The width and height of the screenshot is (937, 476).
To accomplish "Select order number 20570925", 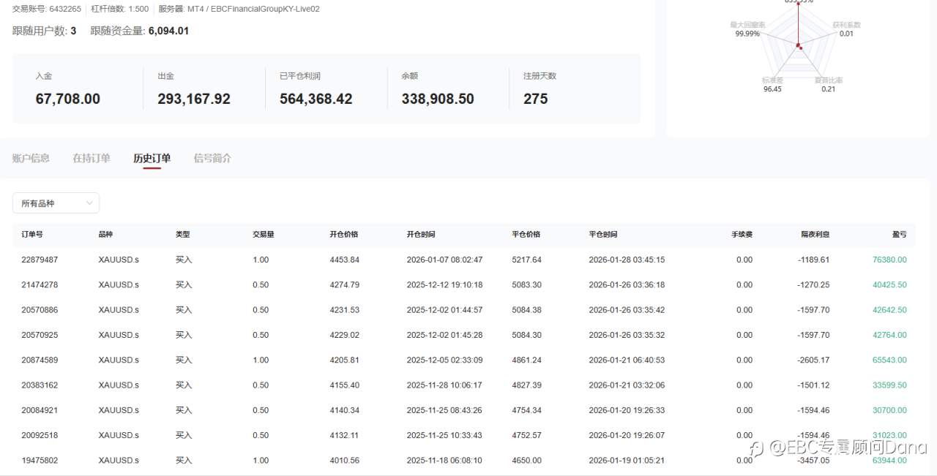I will coord(40,335).
